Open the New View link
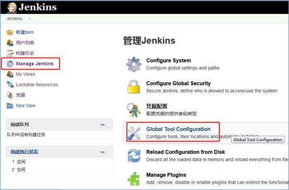 coord(25,106)
